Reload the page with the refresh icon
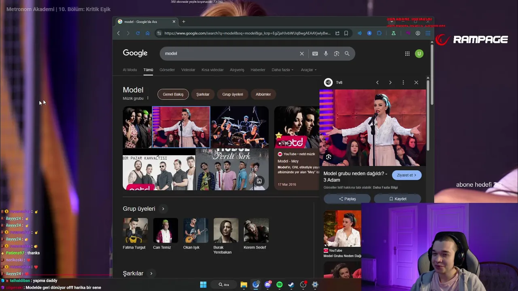The width and height of the screenshot is (518, 291). pyautogui.click(x=138, y=33)
